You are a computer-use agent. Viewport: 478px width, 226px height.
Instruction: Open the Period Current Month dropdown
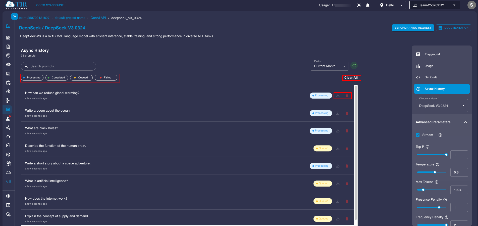coord(329,66)
